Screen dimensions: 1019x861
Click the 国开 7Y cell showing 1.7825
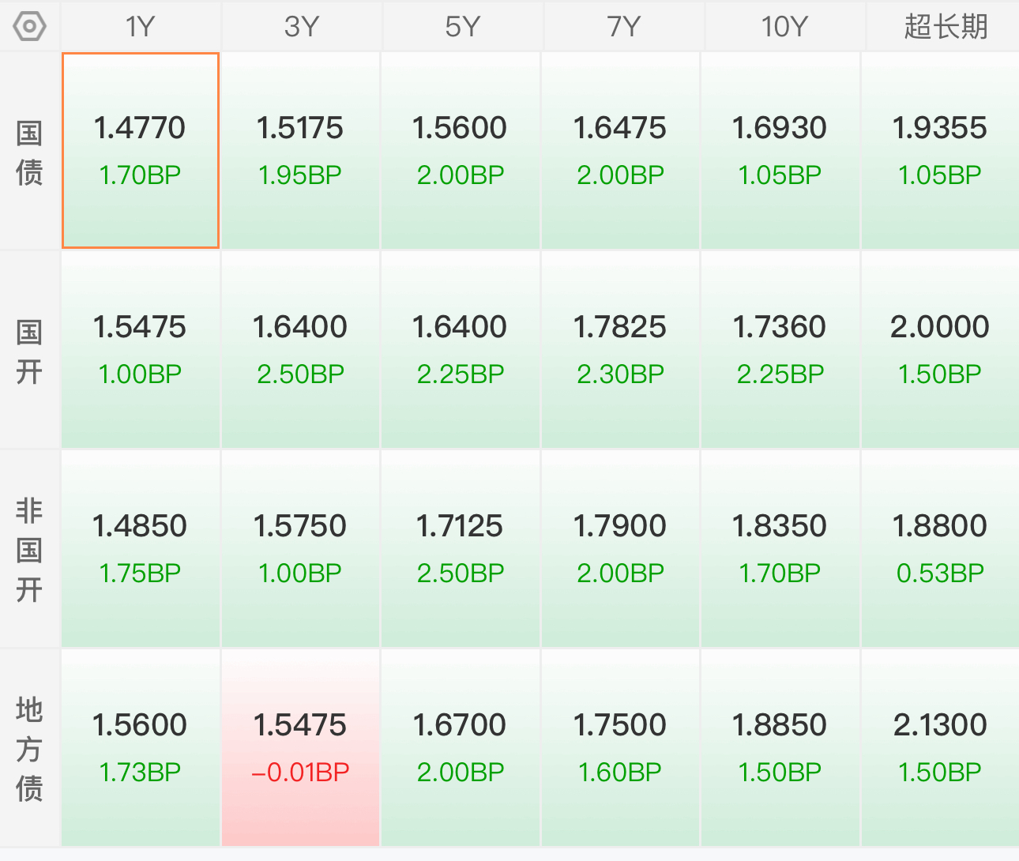coord(620,349)
